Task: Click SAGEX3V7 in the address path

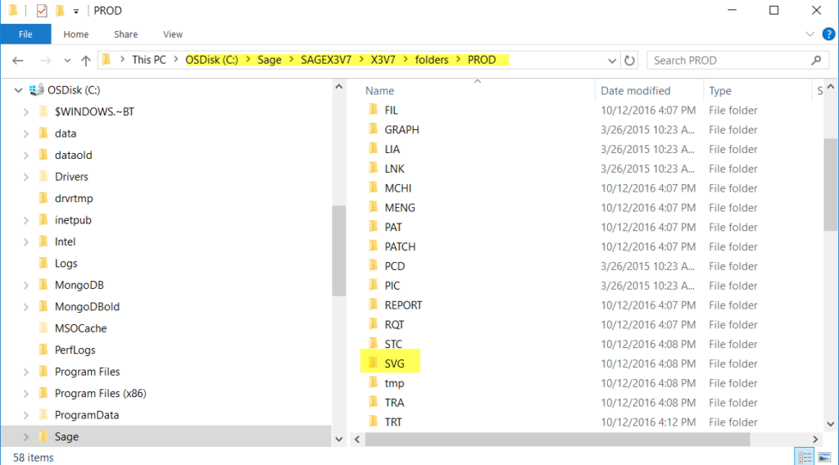Action: (326, 60)
